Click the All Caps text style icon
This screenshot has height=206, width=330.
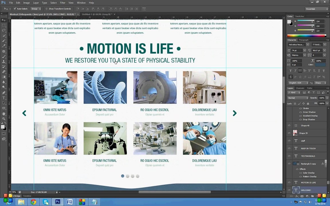300,71
